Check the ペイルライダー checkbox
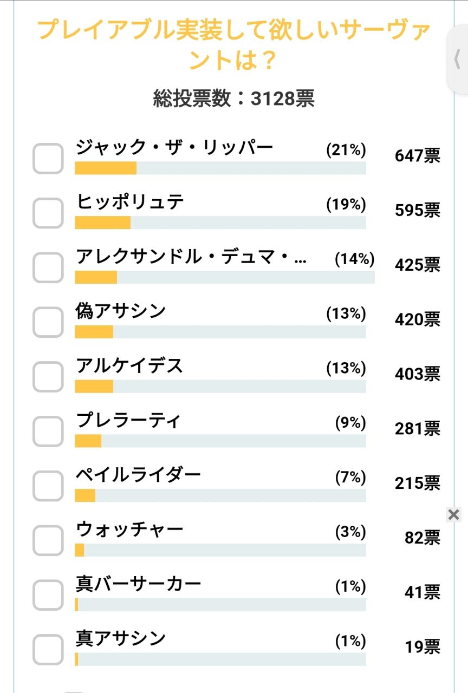The height and width of the screenshot is (693, 468). pyautogui.click(x=48, y=486)
